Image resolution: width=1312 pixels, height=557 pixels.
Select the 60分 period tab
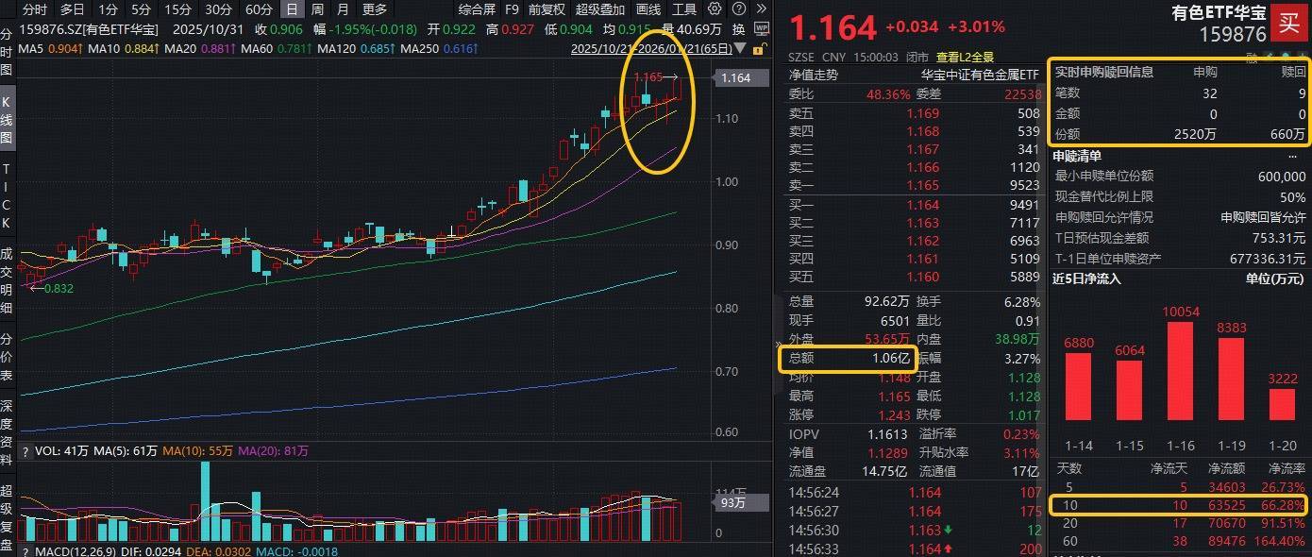point(259,8)
